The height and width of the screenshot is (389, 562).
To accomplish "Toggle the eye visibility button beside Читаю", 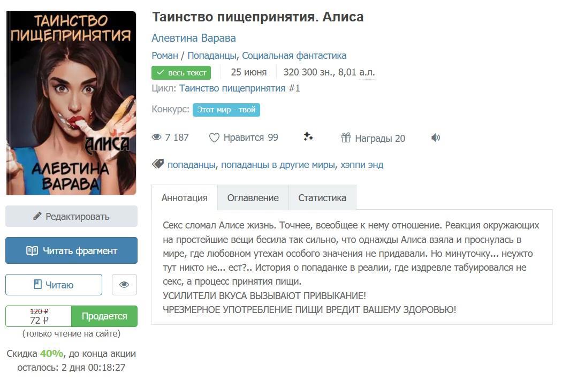I will (x=124, y=285).
